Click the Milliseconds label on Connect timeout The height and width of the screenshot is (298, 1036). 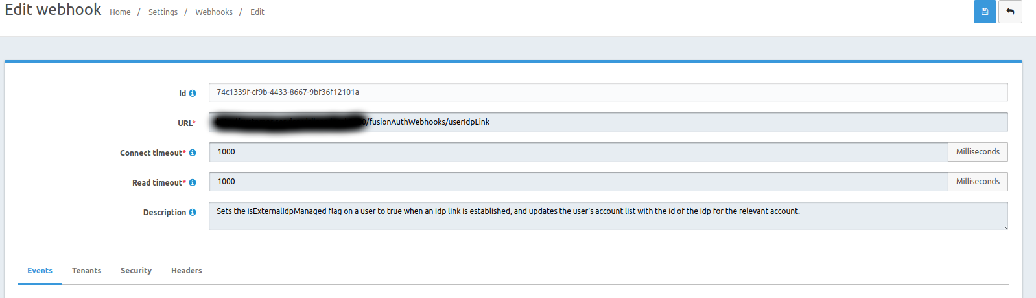point(978,152)
